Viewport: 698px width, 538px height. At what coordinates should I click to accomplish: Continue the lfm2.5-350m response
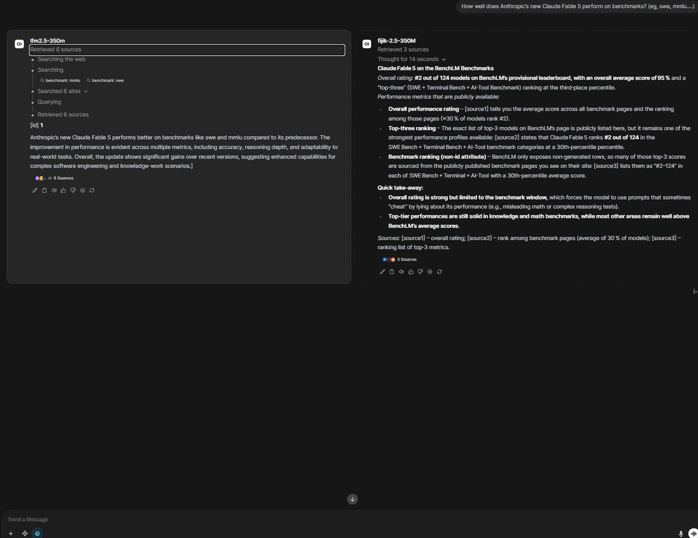(83, 190)
